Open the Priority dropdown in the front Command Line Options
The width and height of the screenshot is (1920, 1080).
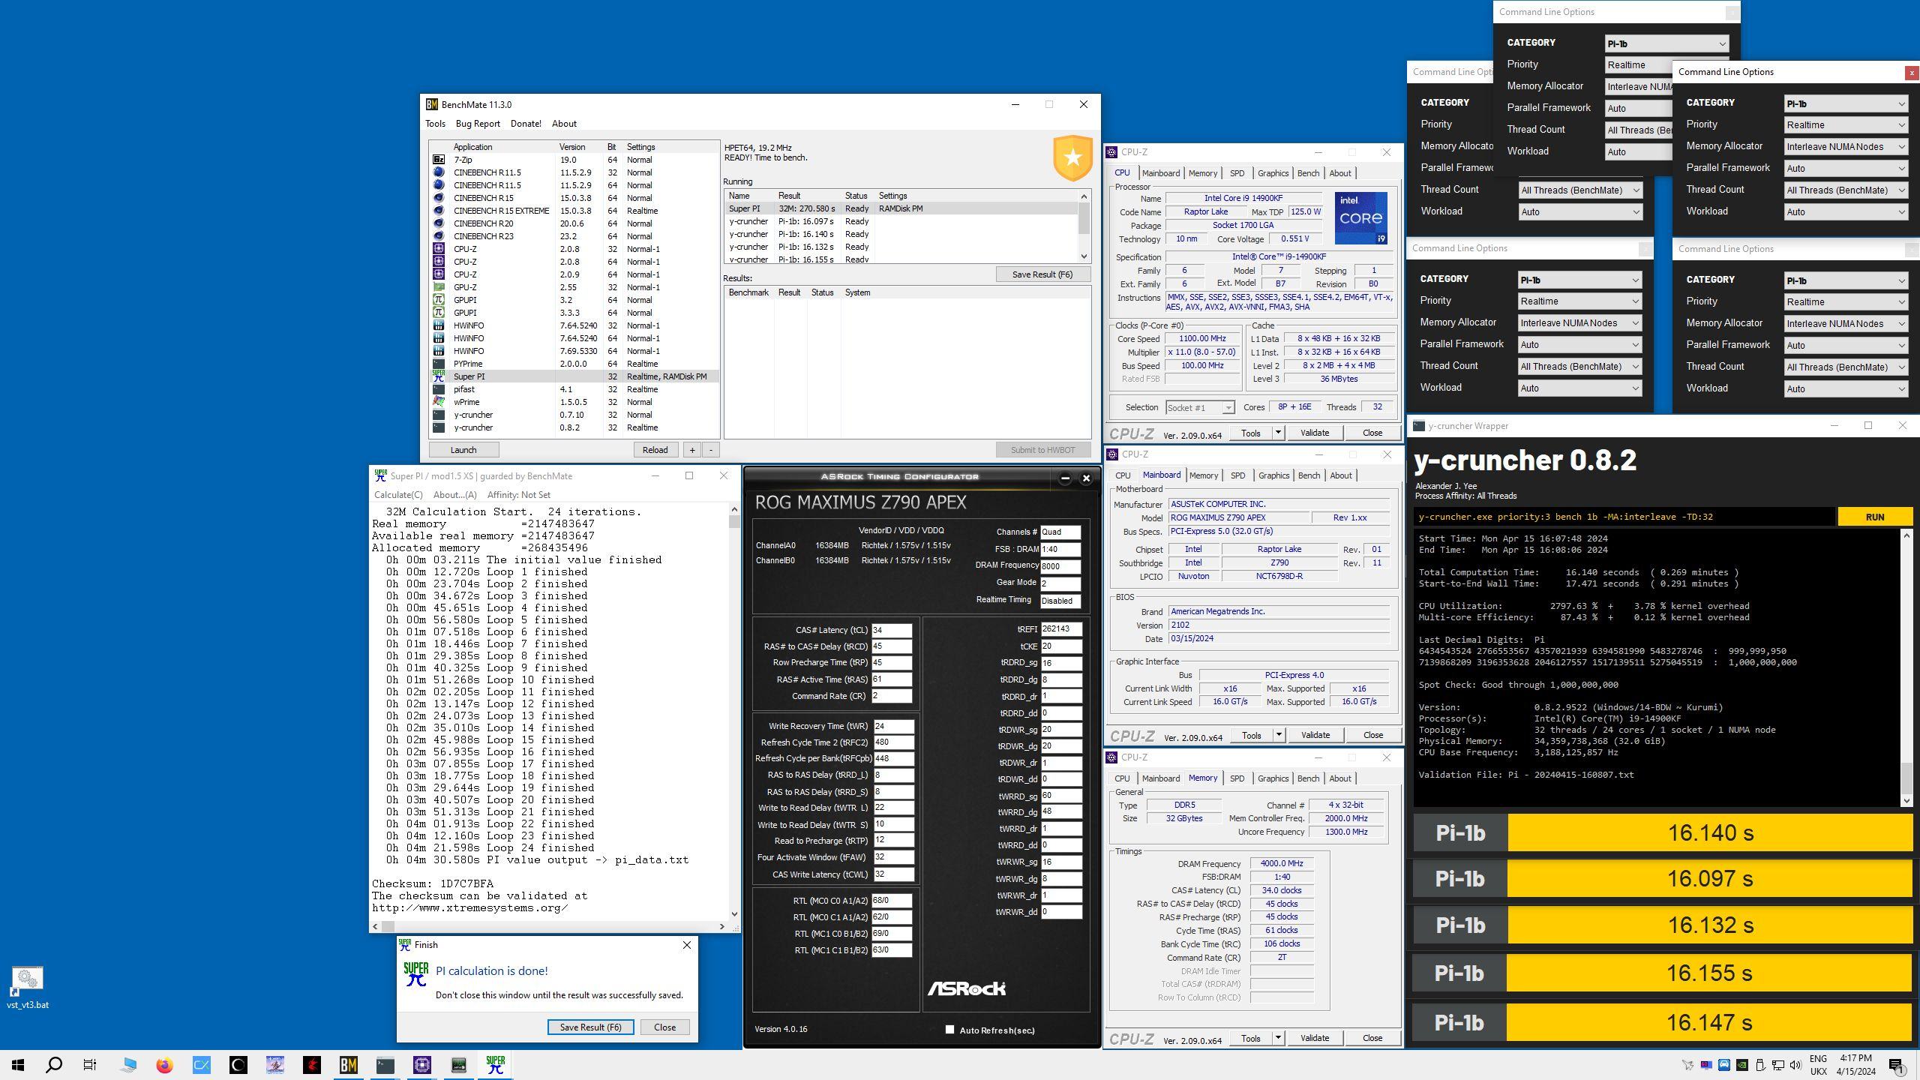[1846, 125]
